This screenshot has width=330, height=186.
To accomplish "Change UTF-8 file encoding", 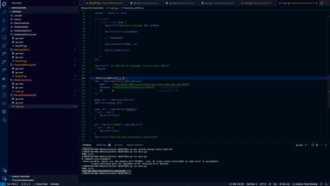I will point(262,184).
